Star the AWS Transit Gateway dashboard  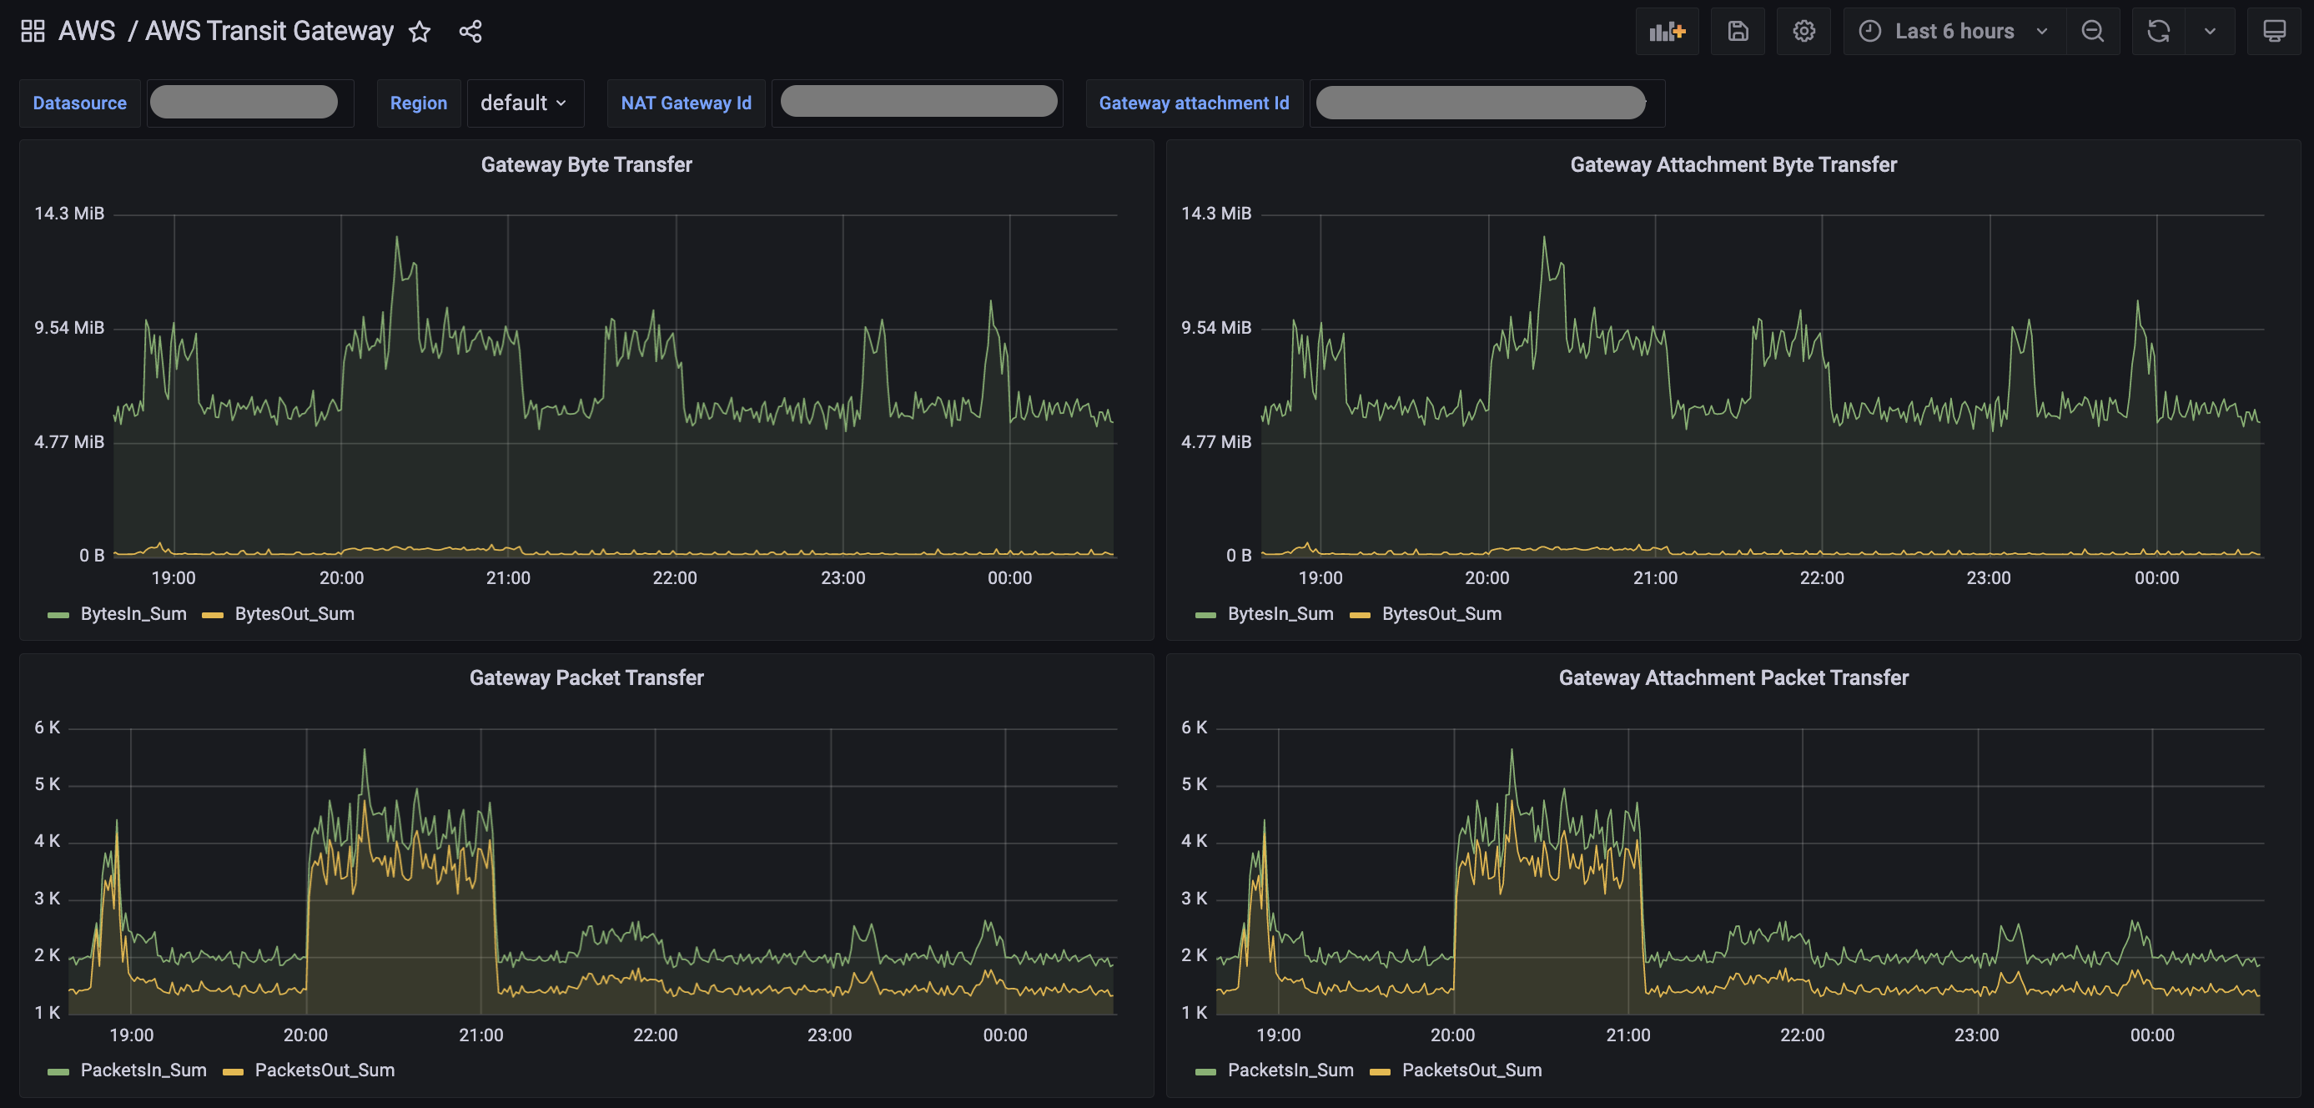point(420,33)
